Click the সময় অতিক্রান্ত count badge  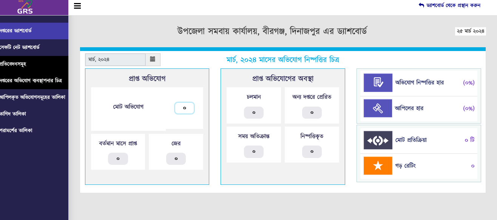click(253, 152)
